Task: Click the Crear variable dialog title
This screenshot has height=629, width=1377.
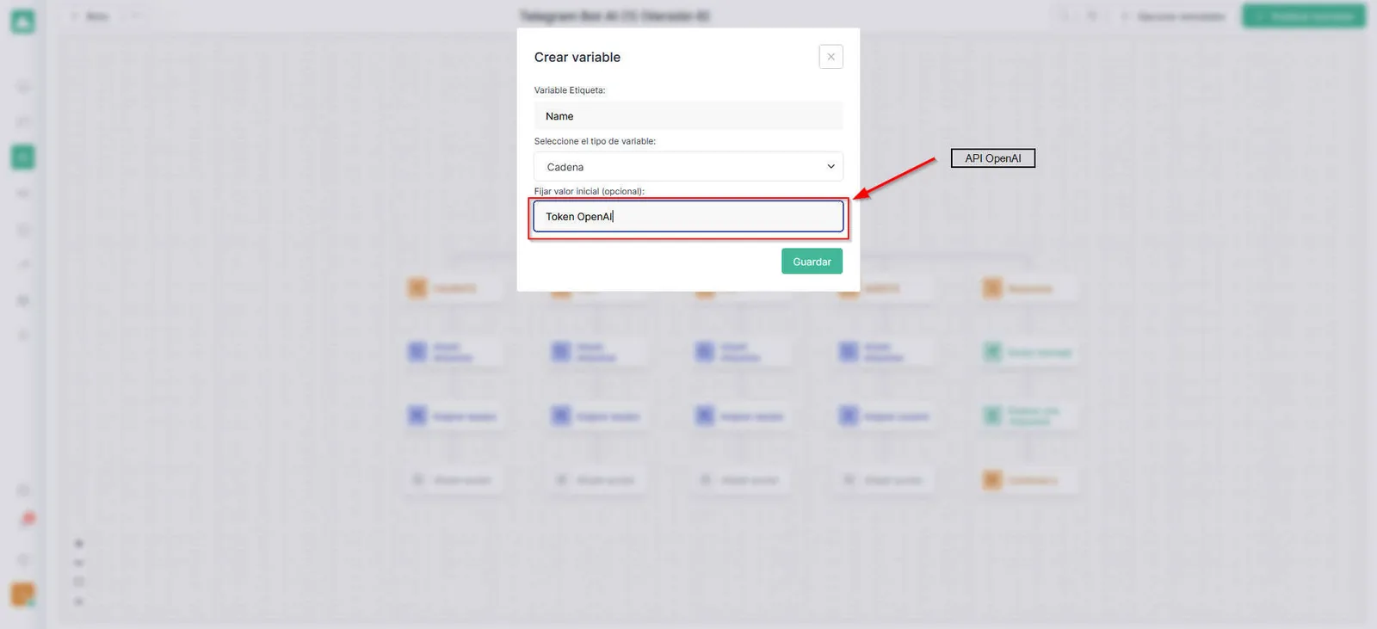Action: click(x=577, y=57)
